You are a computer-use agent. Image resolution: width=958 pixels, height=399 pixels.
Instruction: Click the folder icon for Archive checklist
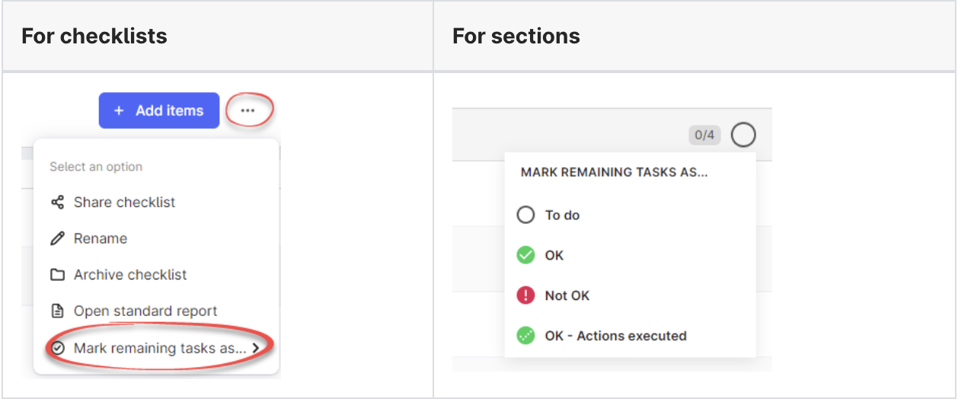(57, 275)
